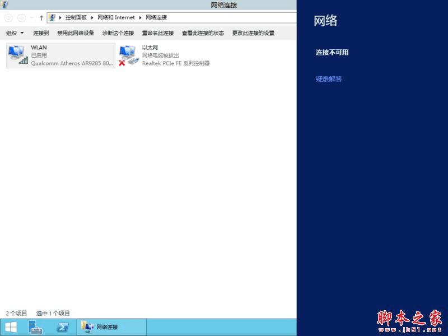Launch Windows PowerShell from the taskbar
The image size is (448, 336).
coord(63,326)
